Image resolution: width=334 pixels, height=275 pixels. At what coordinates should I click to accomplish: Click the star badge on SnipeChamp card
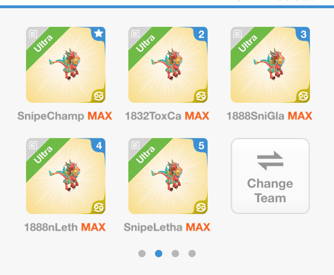[x=99, y=33]
